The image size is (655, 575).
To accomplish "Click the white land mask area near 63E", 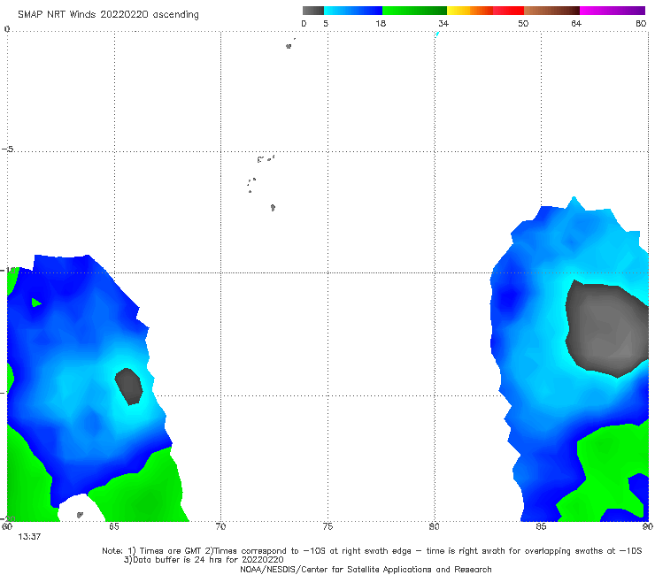I will 81,509.
